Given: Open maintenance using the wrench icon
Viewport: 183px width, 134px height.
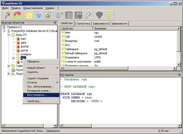Looking at the screenshot, I should [88, 15].
